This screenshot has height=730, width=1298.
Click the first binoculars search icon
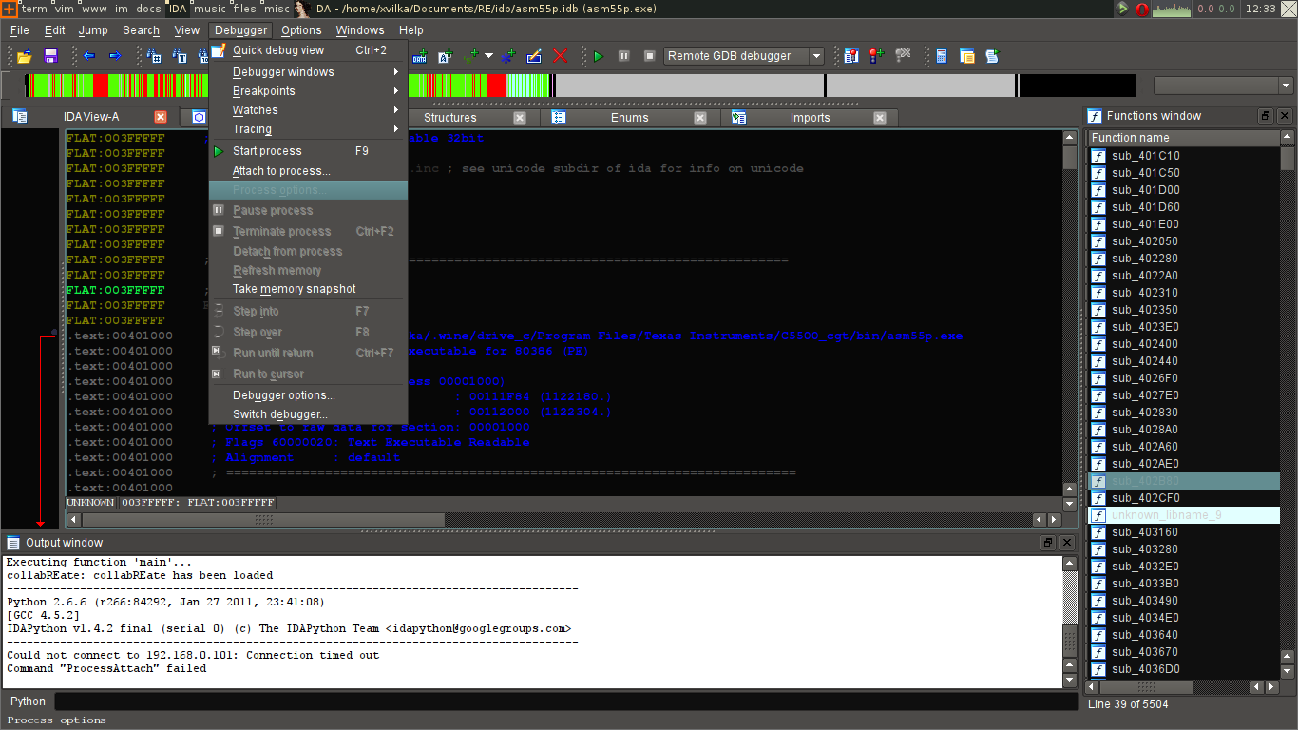coord(153,56)
